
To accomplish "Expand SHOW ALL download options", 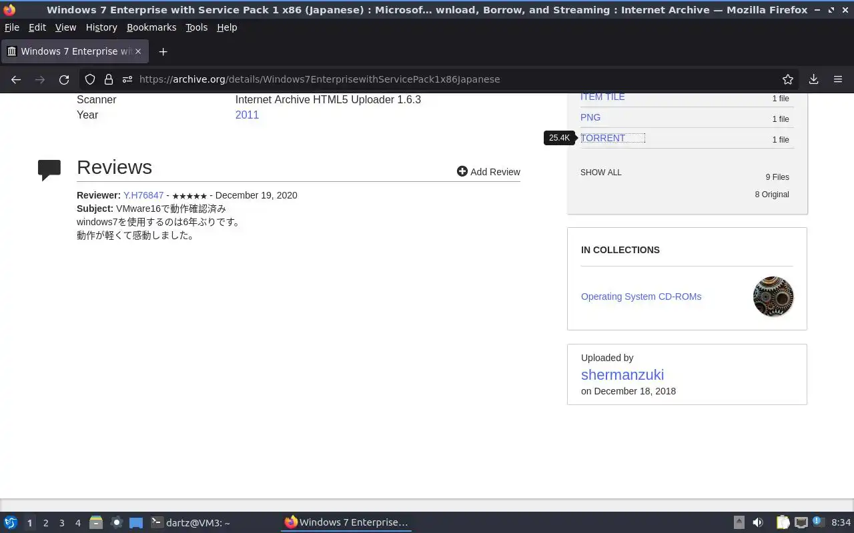I will (600, 172).
